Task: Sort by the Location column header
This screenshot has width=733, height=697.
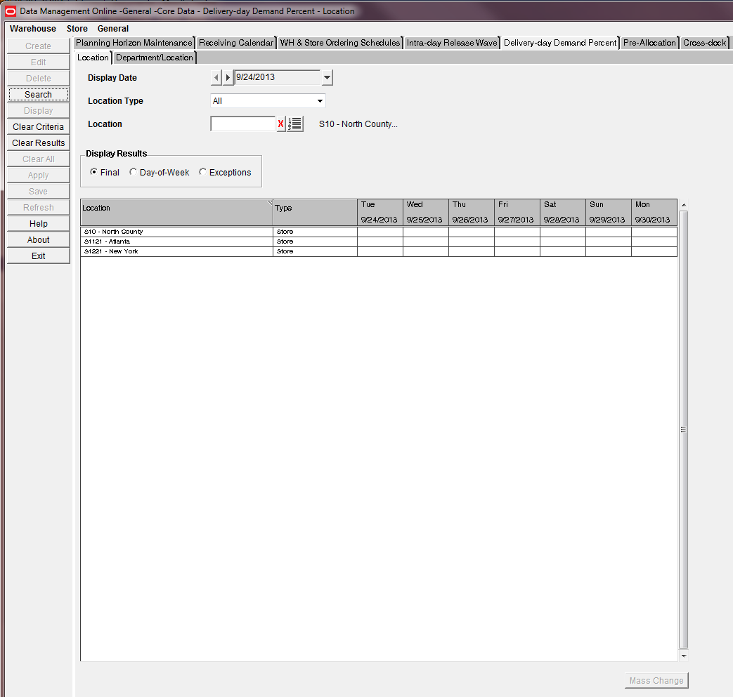Action: [x=176, y=213]
